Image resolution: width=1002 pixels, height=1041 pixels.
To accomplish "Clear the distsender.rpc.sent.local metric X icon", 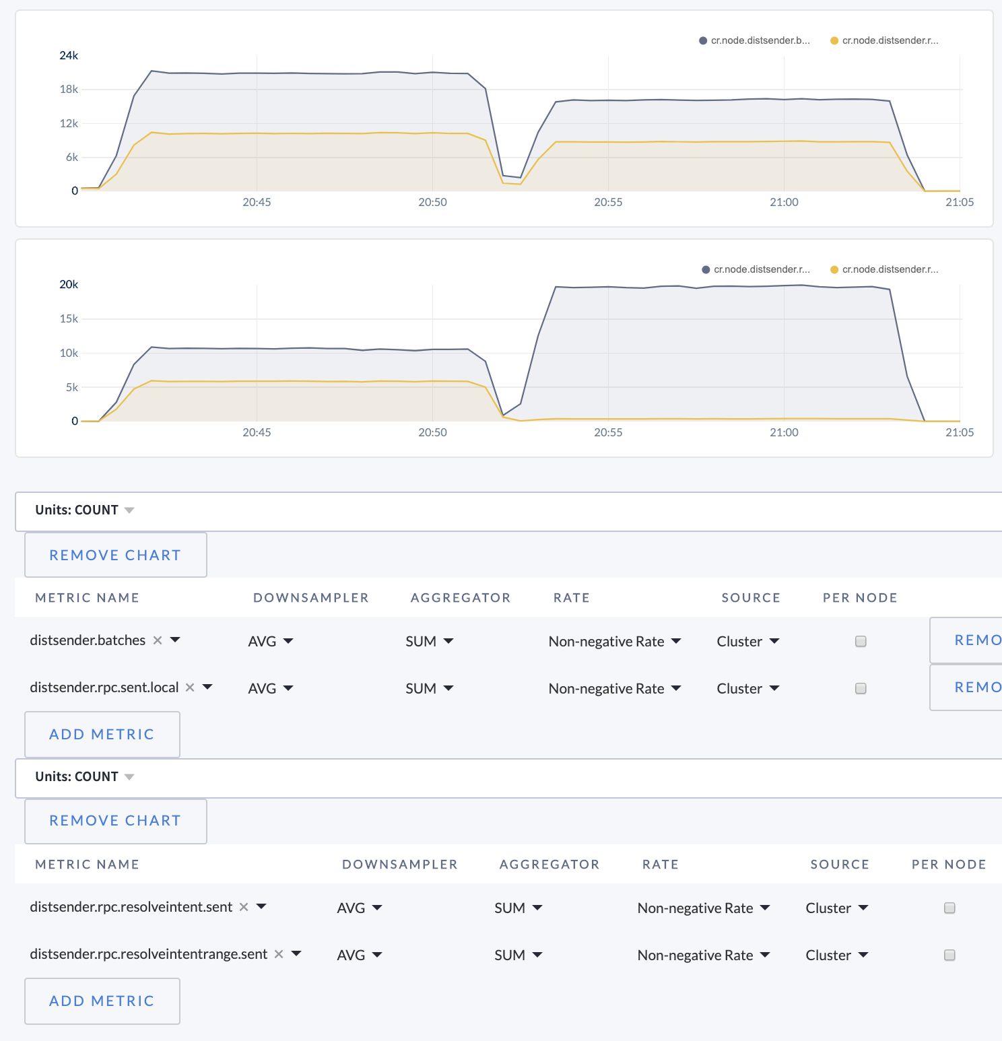I will pyautogui.click(x=190, y=687).
